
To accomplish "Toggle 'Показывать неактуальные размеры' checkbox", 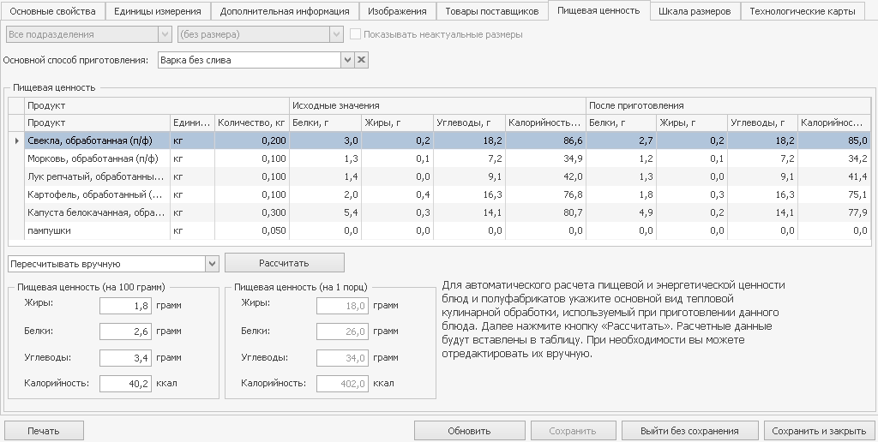I will (x=356, y=34).
